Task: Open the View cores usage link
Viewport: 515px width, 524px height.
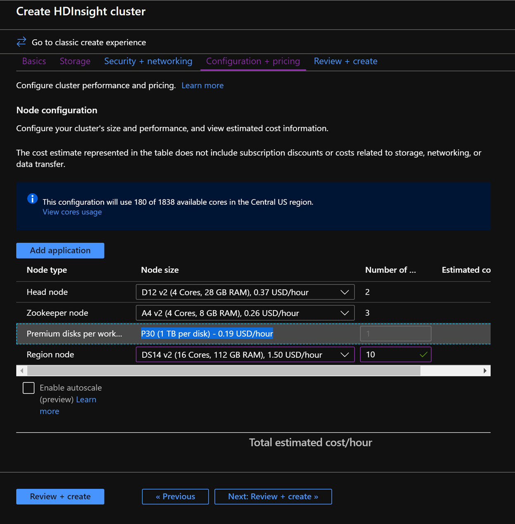Action: click(72, 212)
